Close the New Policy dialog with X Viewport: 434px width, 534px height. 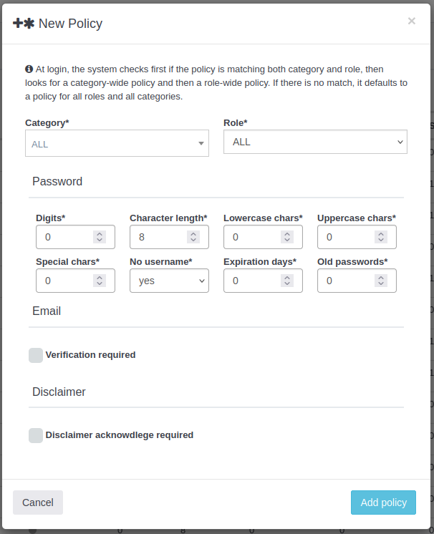(412, 21)
